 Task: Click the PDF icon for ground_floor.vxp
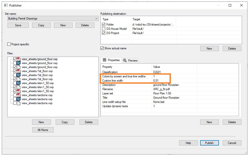[18, 59]
